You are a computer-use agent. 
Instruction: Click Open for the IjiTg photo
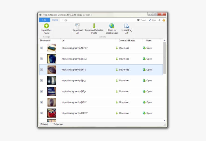point(147,91)
